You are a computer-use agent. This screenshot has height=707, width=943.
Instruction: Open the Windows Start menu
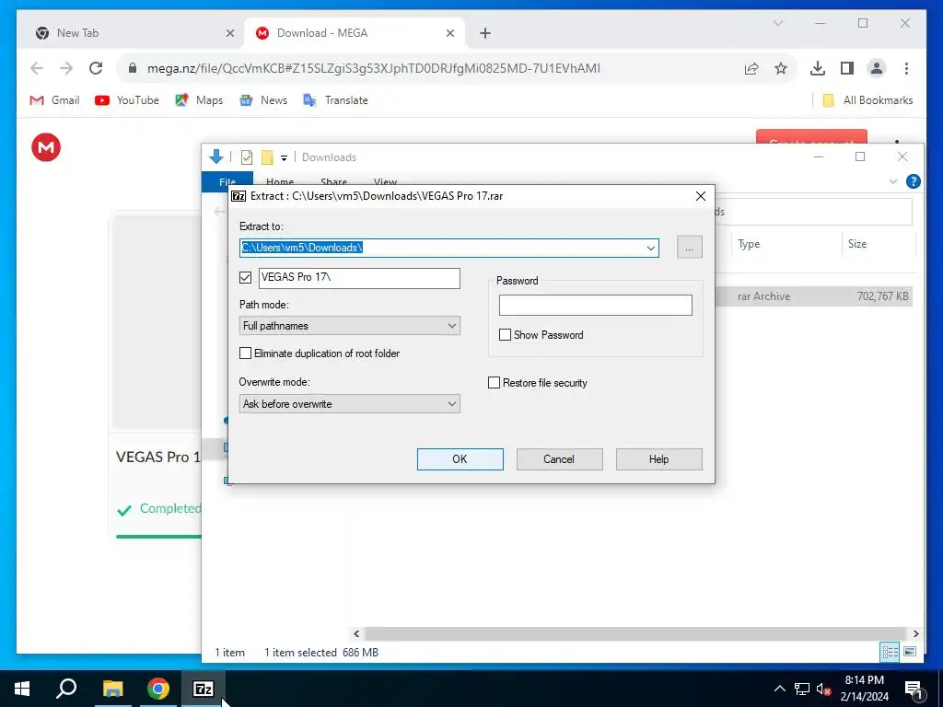point(22,689)
